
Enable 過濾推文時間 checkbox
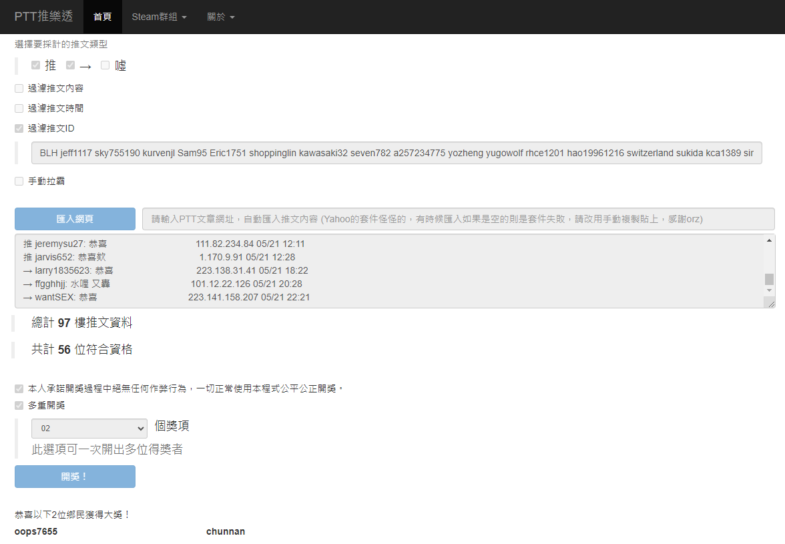(19, 109)
